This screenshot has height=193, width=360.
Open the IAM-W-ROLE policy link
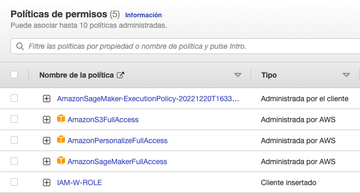(x=80, y=183)
